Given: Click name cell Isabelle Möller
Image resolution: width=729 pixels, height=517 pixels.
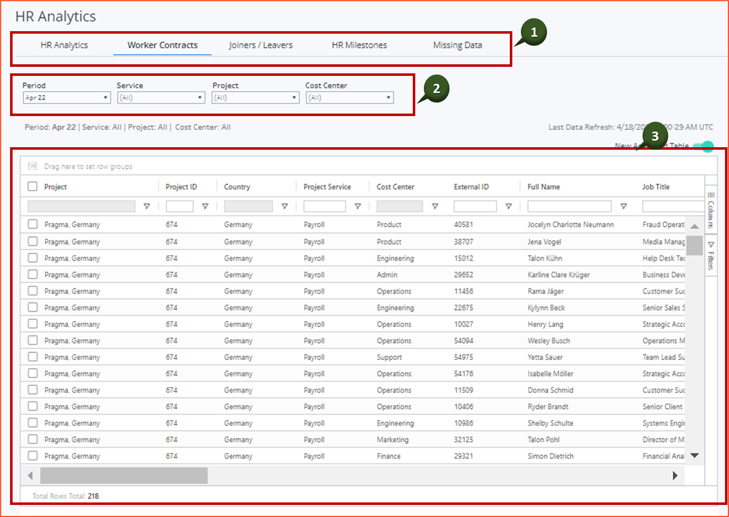Looking at the screenshot, I should (551, 374).
